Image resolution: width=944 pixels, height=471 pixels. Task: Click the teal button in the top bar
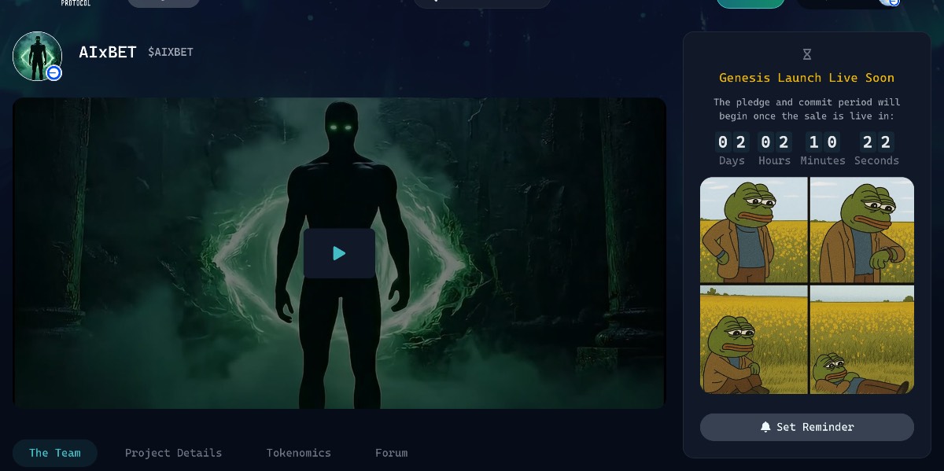750,3
